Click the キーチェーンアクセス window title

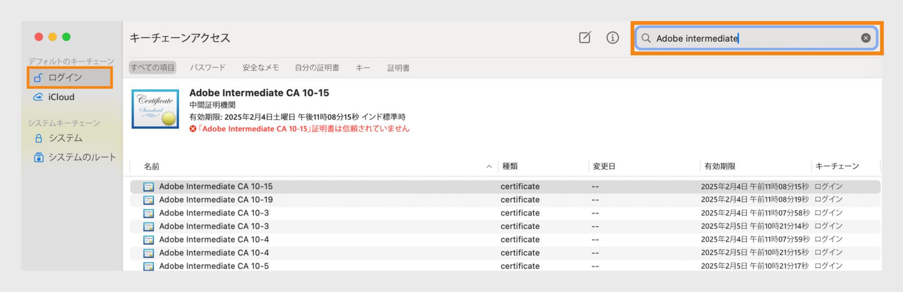pos(180,38)
